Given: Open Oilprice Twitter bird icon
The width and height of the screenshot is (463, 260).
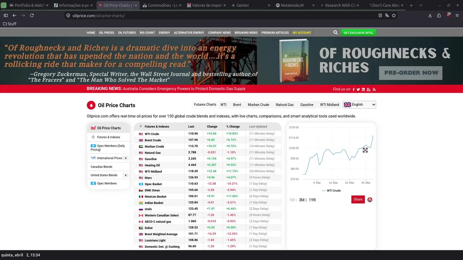Looking at the screenshot, I should point(358,90).
